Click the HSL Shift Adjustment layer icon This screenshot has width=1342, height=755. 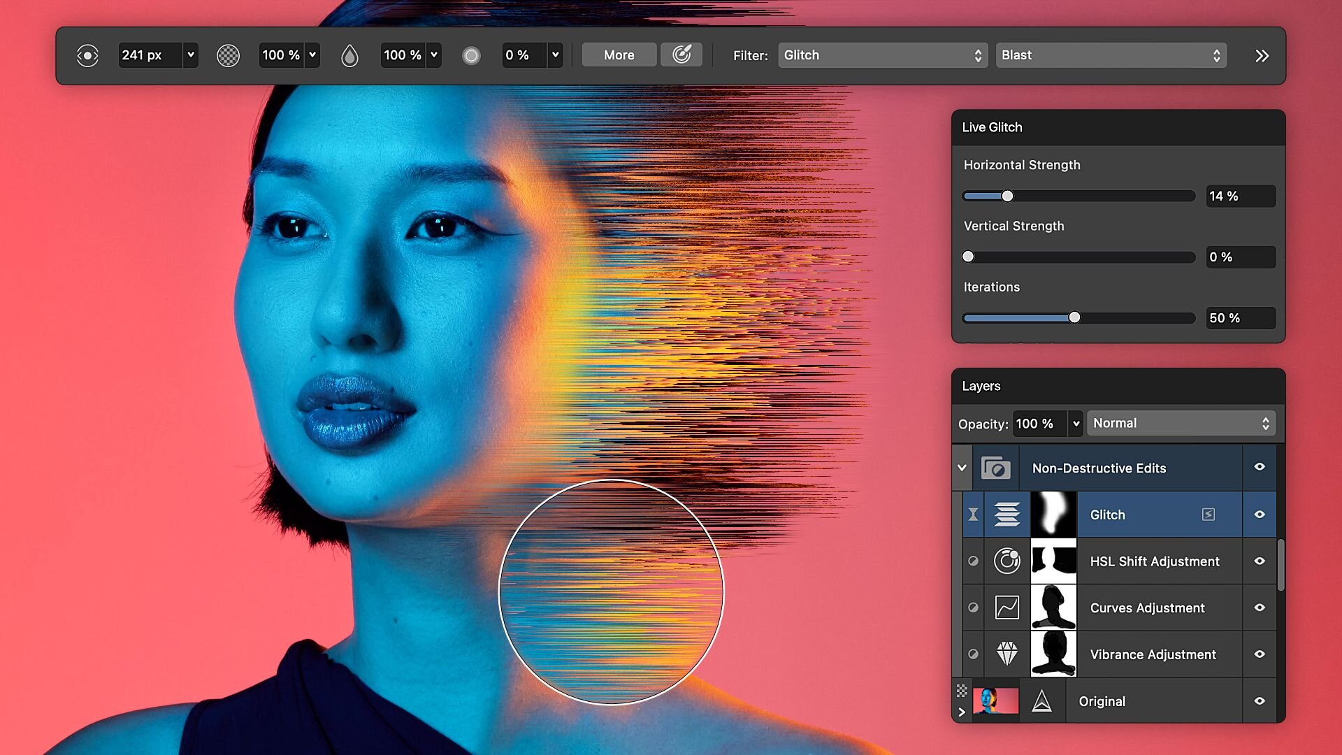click(x=1007, y=561)
